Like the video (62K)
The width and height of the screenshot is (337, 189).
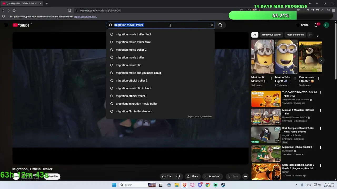tap(166, 176)
